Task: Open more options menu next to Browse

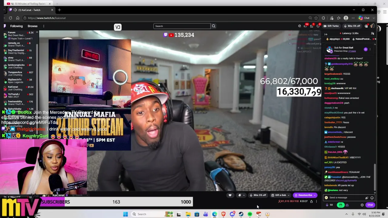Action: click(44, 26)
